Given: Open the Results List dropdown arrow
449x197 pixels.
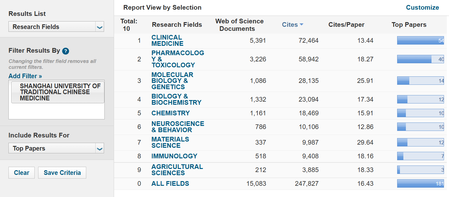Looking at the screenshot, I should click(100, 27).
